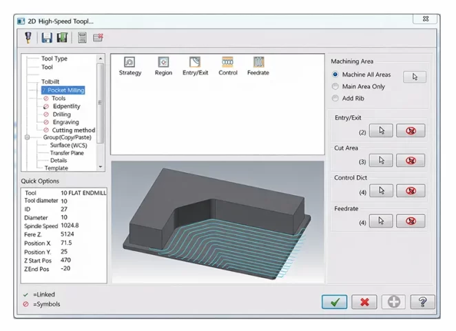
Task: Click Position Y value 25
Action: click(x=64, y=252)
